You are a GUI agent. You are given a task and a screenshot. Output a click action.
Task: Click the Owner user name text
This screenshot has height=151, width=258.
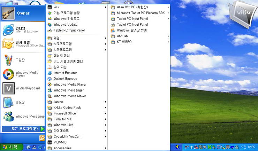[23, 13]
